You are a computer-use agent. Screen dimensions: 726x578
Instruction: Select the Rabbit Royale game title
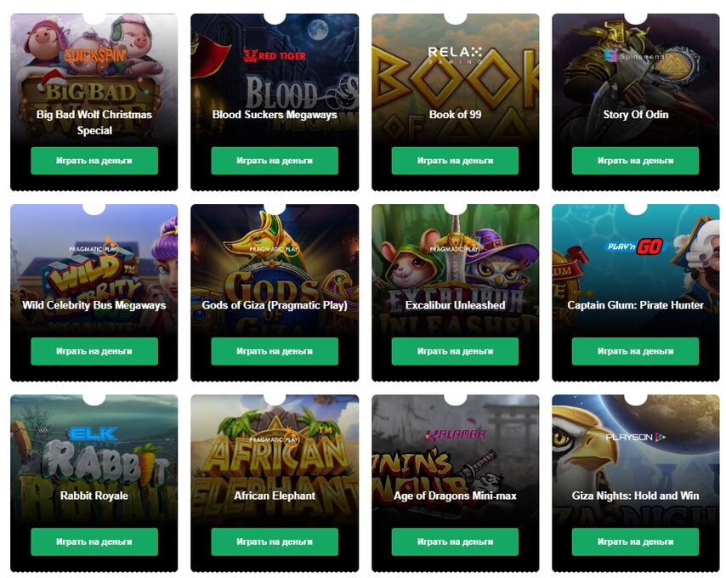pos(94,496)
